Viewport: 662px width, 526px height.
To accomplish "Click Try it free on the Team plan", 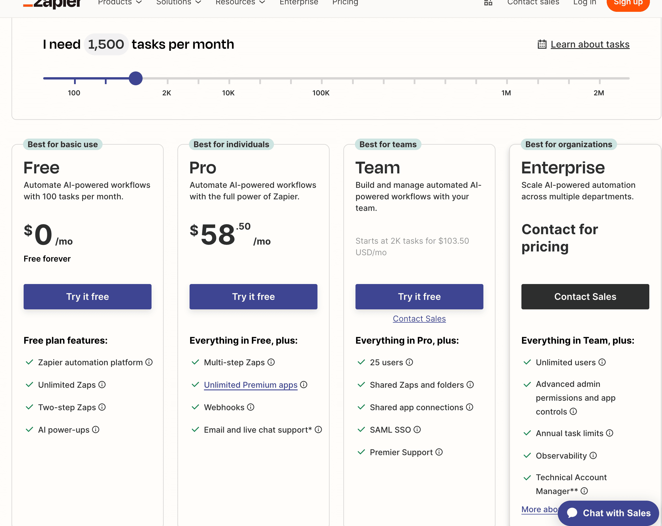I will (419, 297).
